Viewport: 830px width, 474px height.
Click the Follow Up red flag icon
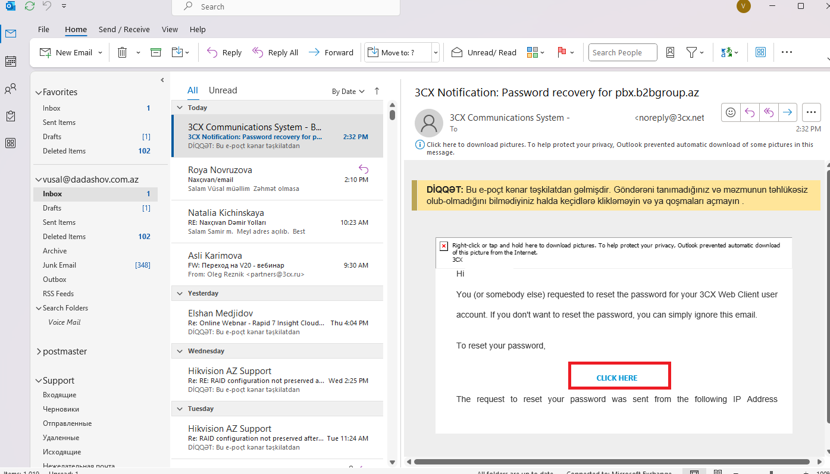(562, 52)
